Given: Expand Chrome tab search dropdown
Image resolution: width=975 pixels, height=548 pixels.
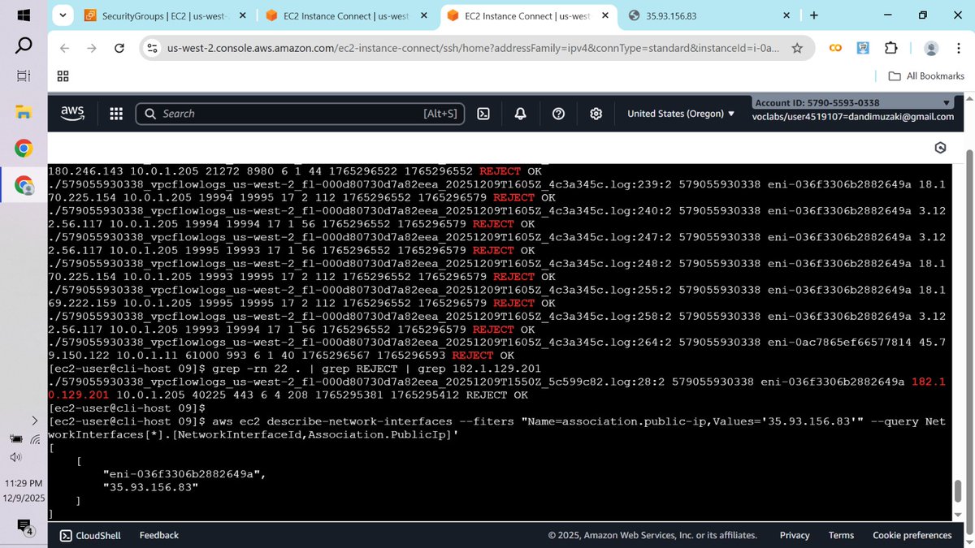Looking at the screenshot, I should pos(64,15).
